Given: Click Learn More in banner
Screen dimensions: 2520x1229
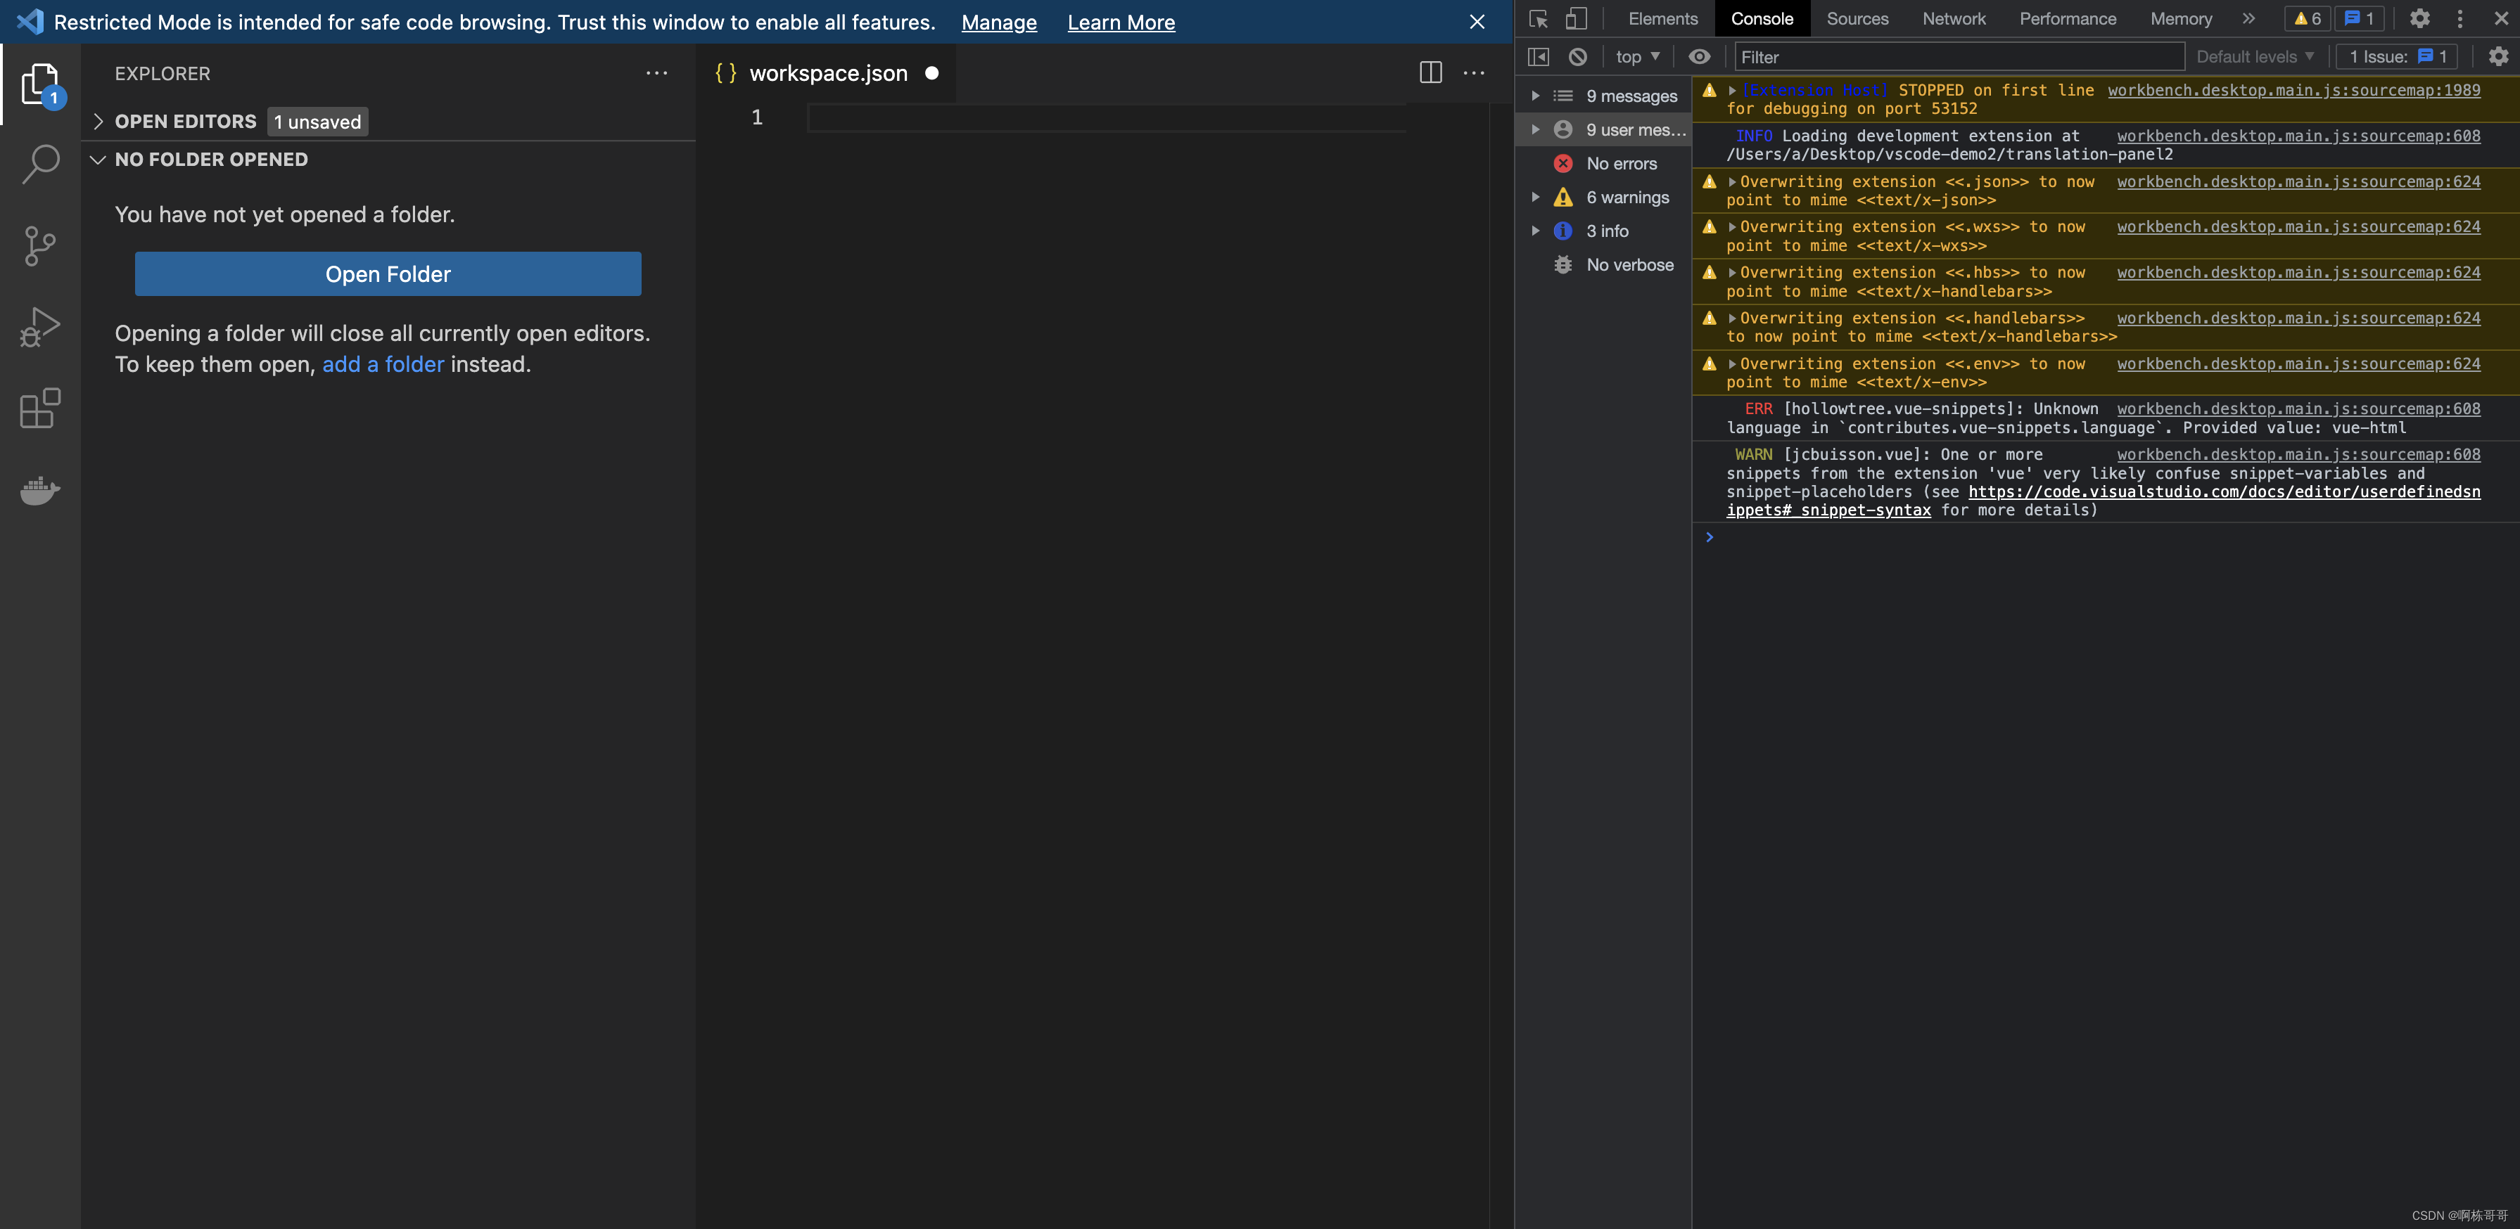Looking at the screenshot, I should click(1120, 22).
